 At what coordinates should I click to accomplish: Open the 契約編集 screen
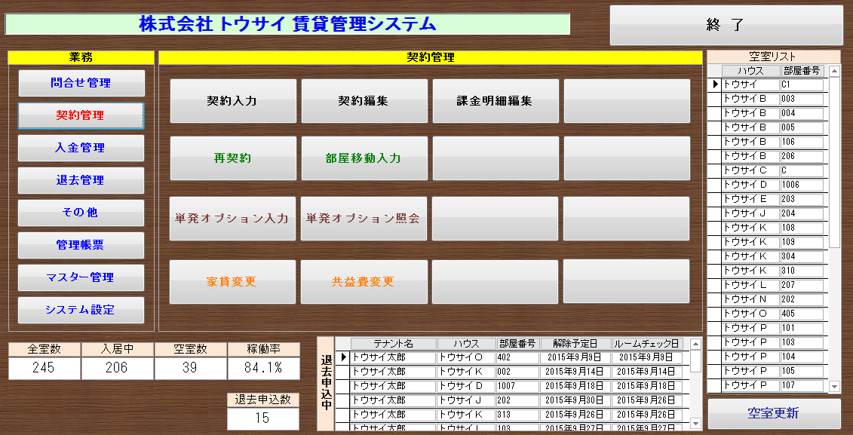[364, 100]
